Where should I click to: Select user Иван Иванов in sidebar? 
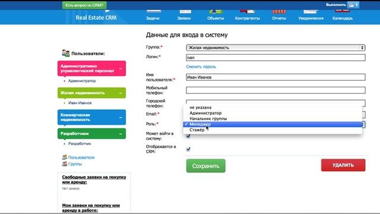click(80, 103)
